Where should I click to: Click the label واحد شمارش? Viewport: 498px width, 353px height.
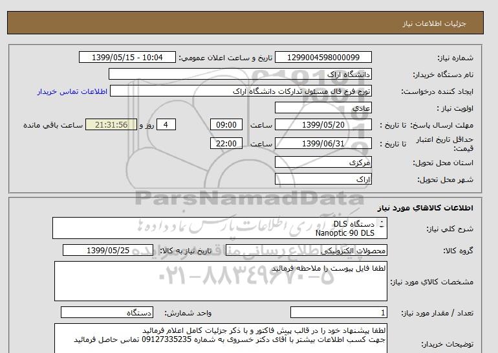pyautogui.click(x=188, y=313)
